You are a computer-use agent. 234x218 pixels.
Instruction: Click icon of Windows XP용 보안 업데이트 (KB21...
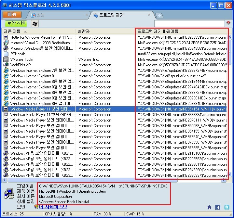(x=6, y=153)
